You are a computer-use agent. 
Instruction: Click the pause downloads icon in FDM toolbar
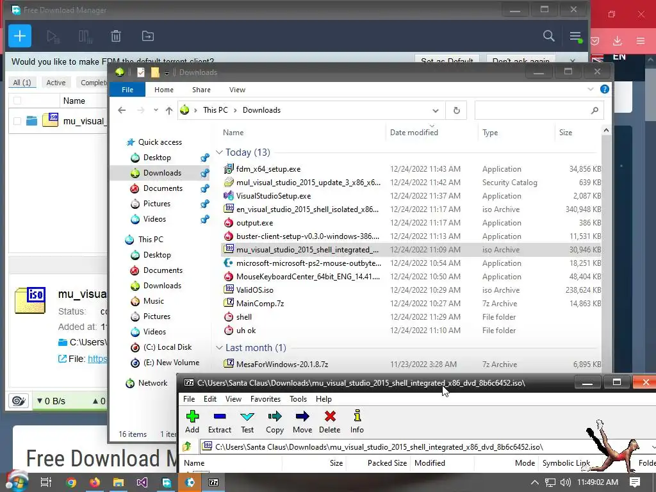[x=85, y=37]
